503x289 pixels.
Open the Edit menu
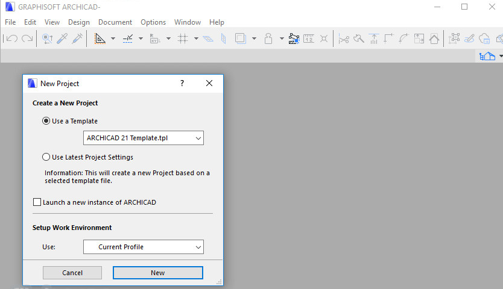pyautogui.click(x=30, y=22)
